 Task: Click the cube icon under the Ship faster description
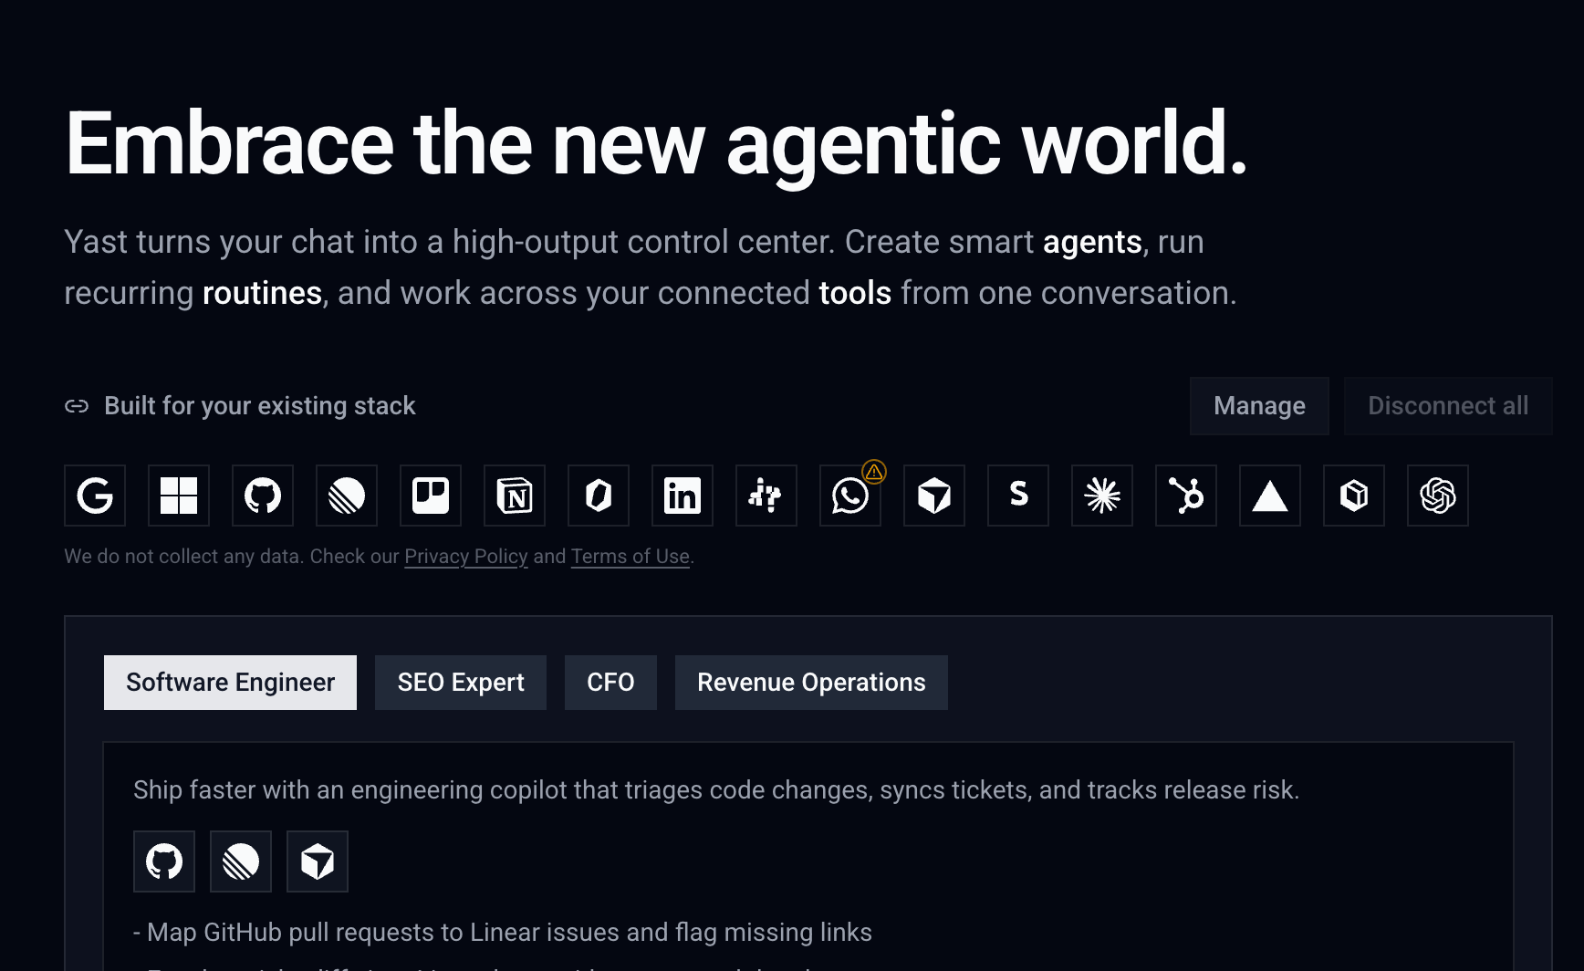318,861
